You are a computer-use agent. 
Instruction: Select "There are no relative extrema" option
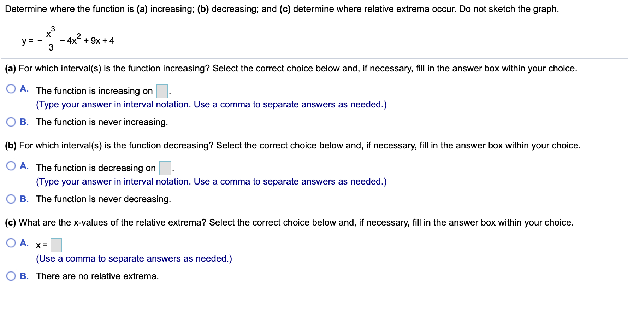pyautogui.click(x=11, y=276)
